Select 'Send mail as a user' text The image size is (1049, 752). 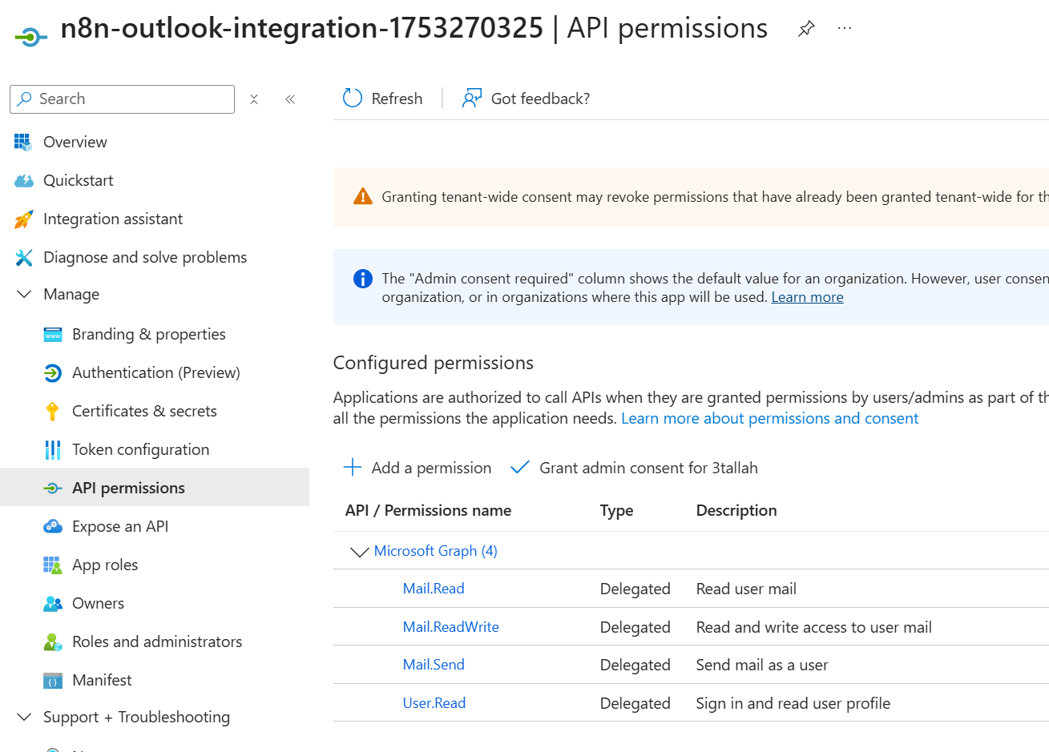[762, 665]
